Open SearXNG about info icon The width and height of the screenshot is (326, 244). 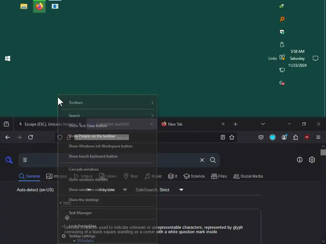click(x=300, y=159)
